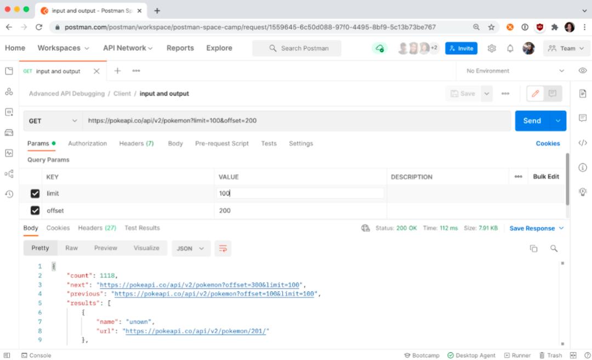
Task: Click the request URL input field
Action: click(296, 121)
